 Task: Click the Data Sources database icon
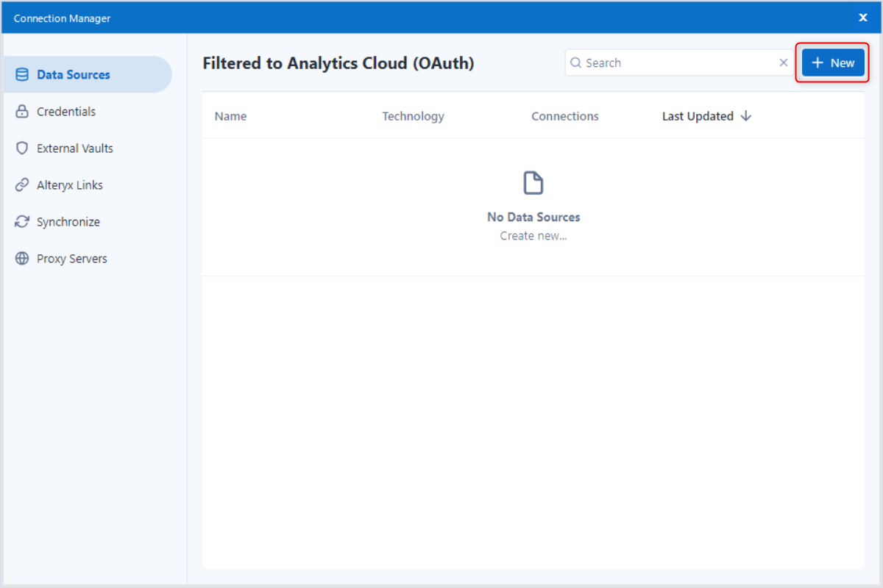22,75
